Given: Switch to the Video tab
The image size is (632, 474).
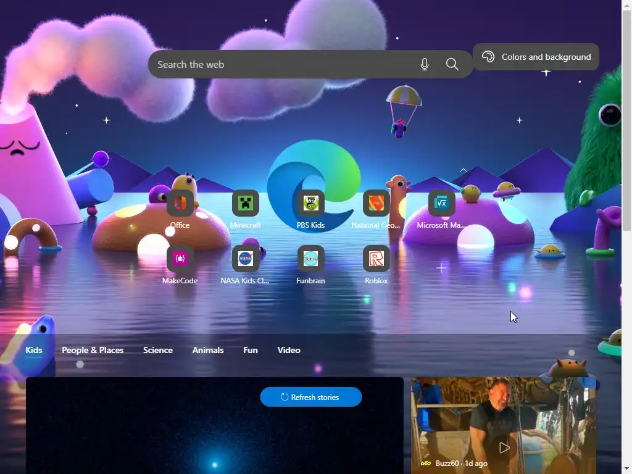Looking at the screenshot, I should [x=289, y=351].
